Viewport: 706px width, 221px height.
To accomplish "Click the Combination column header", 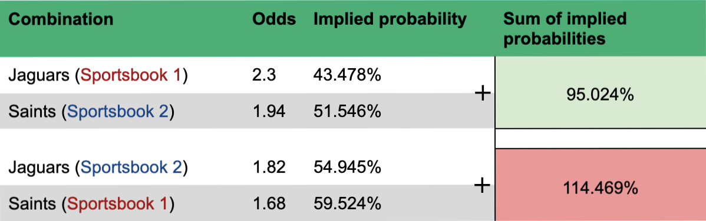I will 61,20.
